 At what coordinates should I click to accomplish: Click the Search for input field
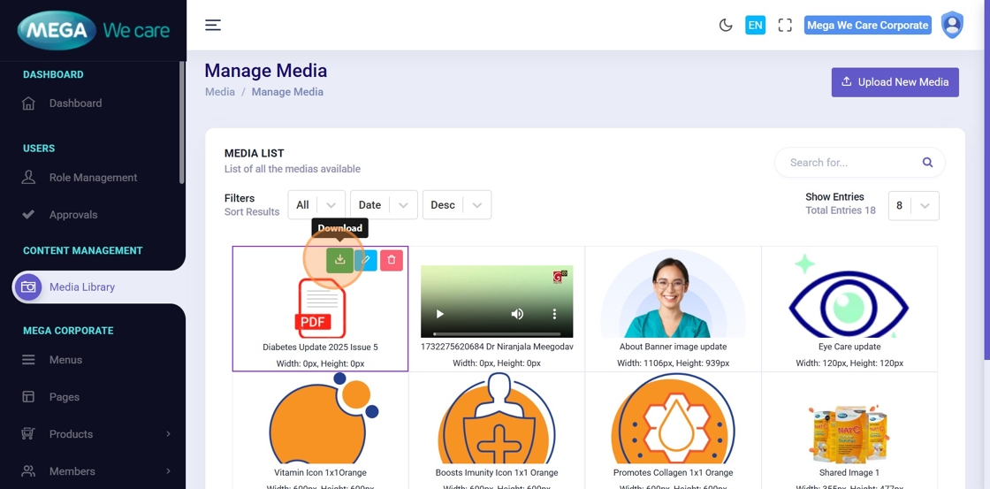tap(849, 163)
